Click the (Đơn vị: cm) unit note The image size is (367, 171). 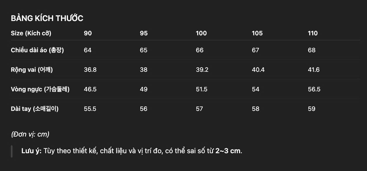[30, 134]
